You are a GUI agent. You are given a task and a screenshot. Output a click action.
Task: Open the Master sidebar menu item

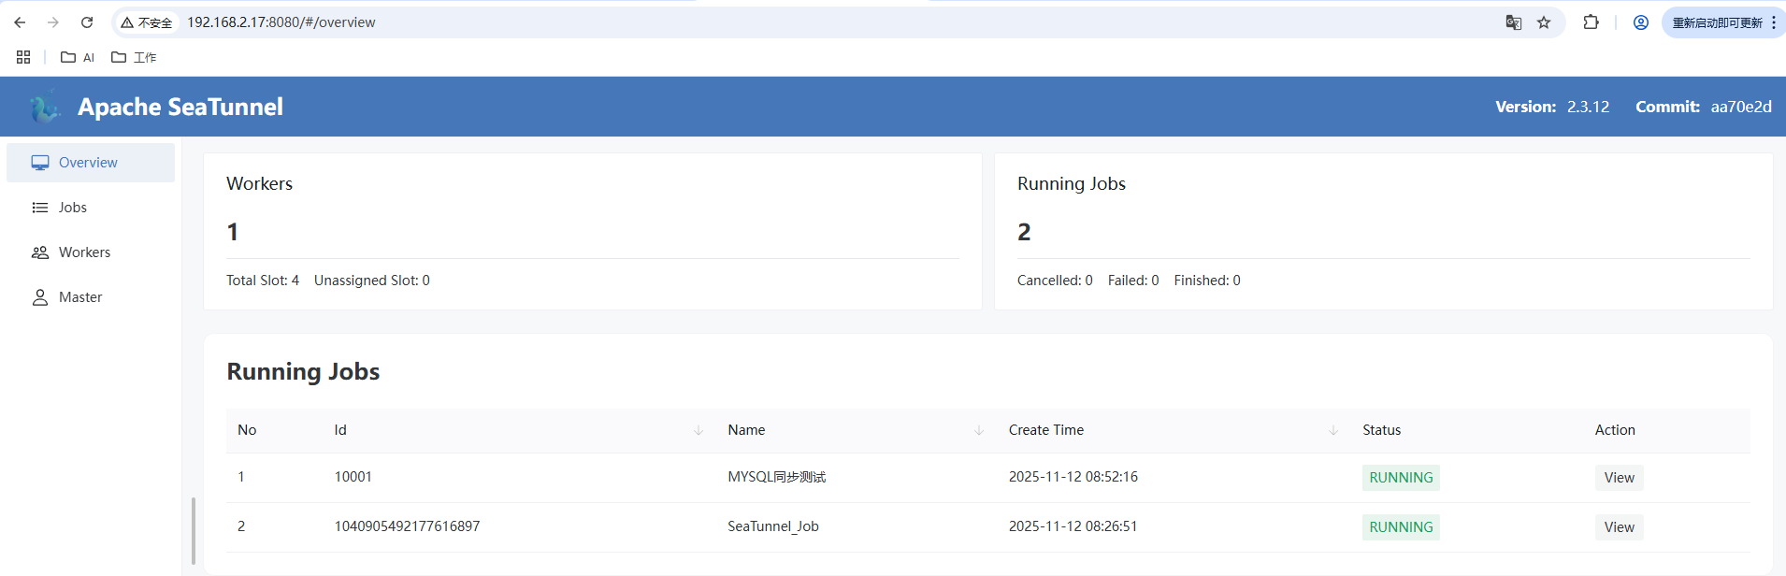pos(91,297)
